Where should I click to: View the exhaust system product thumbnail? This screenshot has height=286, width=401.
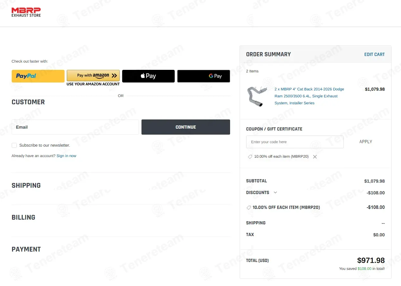(x=257, y=96)
